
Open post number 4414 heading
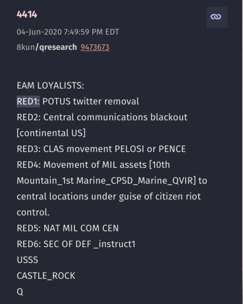tap(27, 15)
